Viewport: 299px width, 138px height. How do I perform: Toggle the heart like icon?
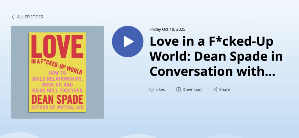152,90
